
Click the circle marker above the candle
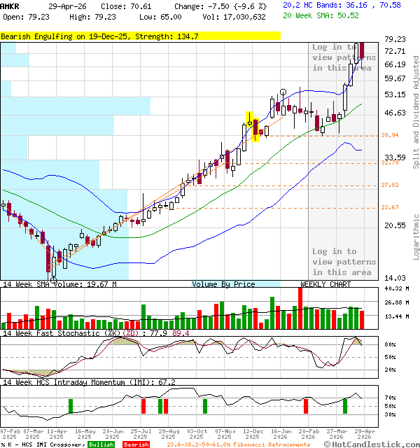[x=283, y=91]
